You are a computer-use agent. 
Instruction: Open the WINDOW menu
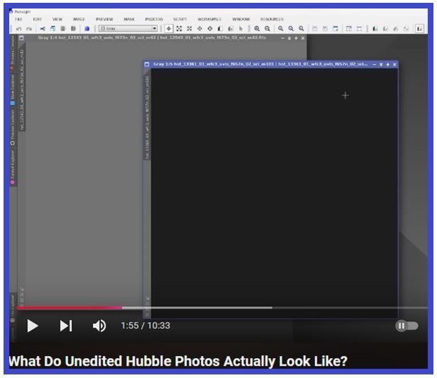coord(240,19)
